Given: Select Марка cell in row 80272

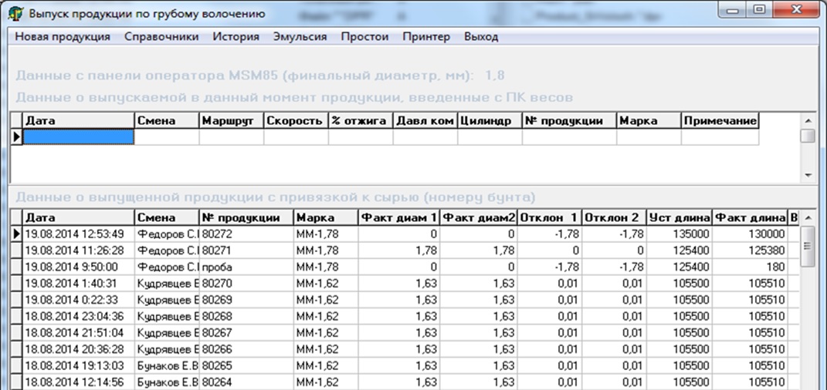Looking at the screenshot, I should [326, 234].
